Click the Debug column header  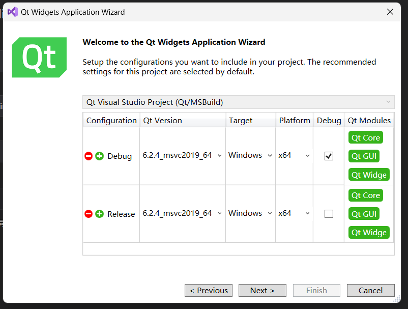click(x=329, y=121)
